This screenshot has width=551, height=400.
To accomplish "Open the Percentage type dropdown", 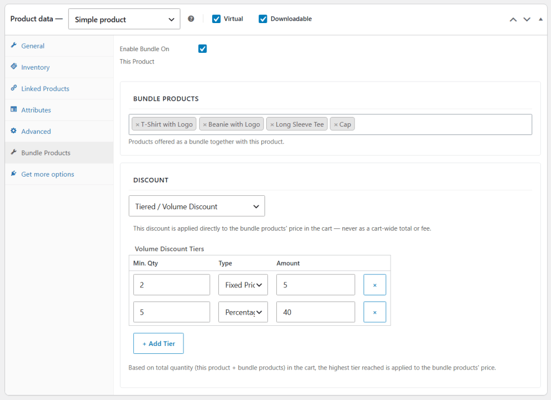I will pos(243,312).
